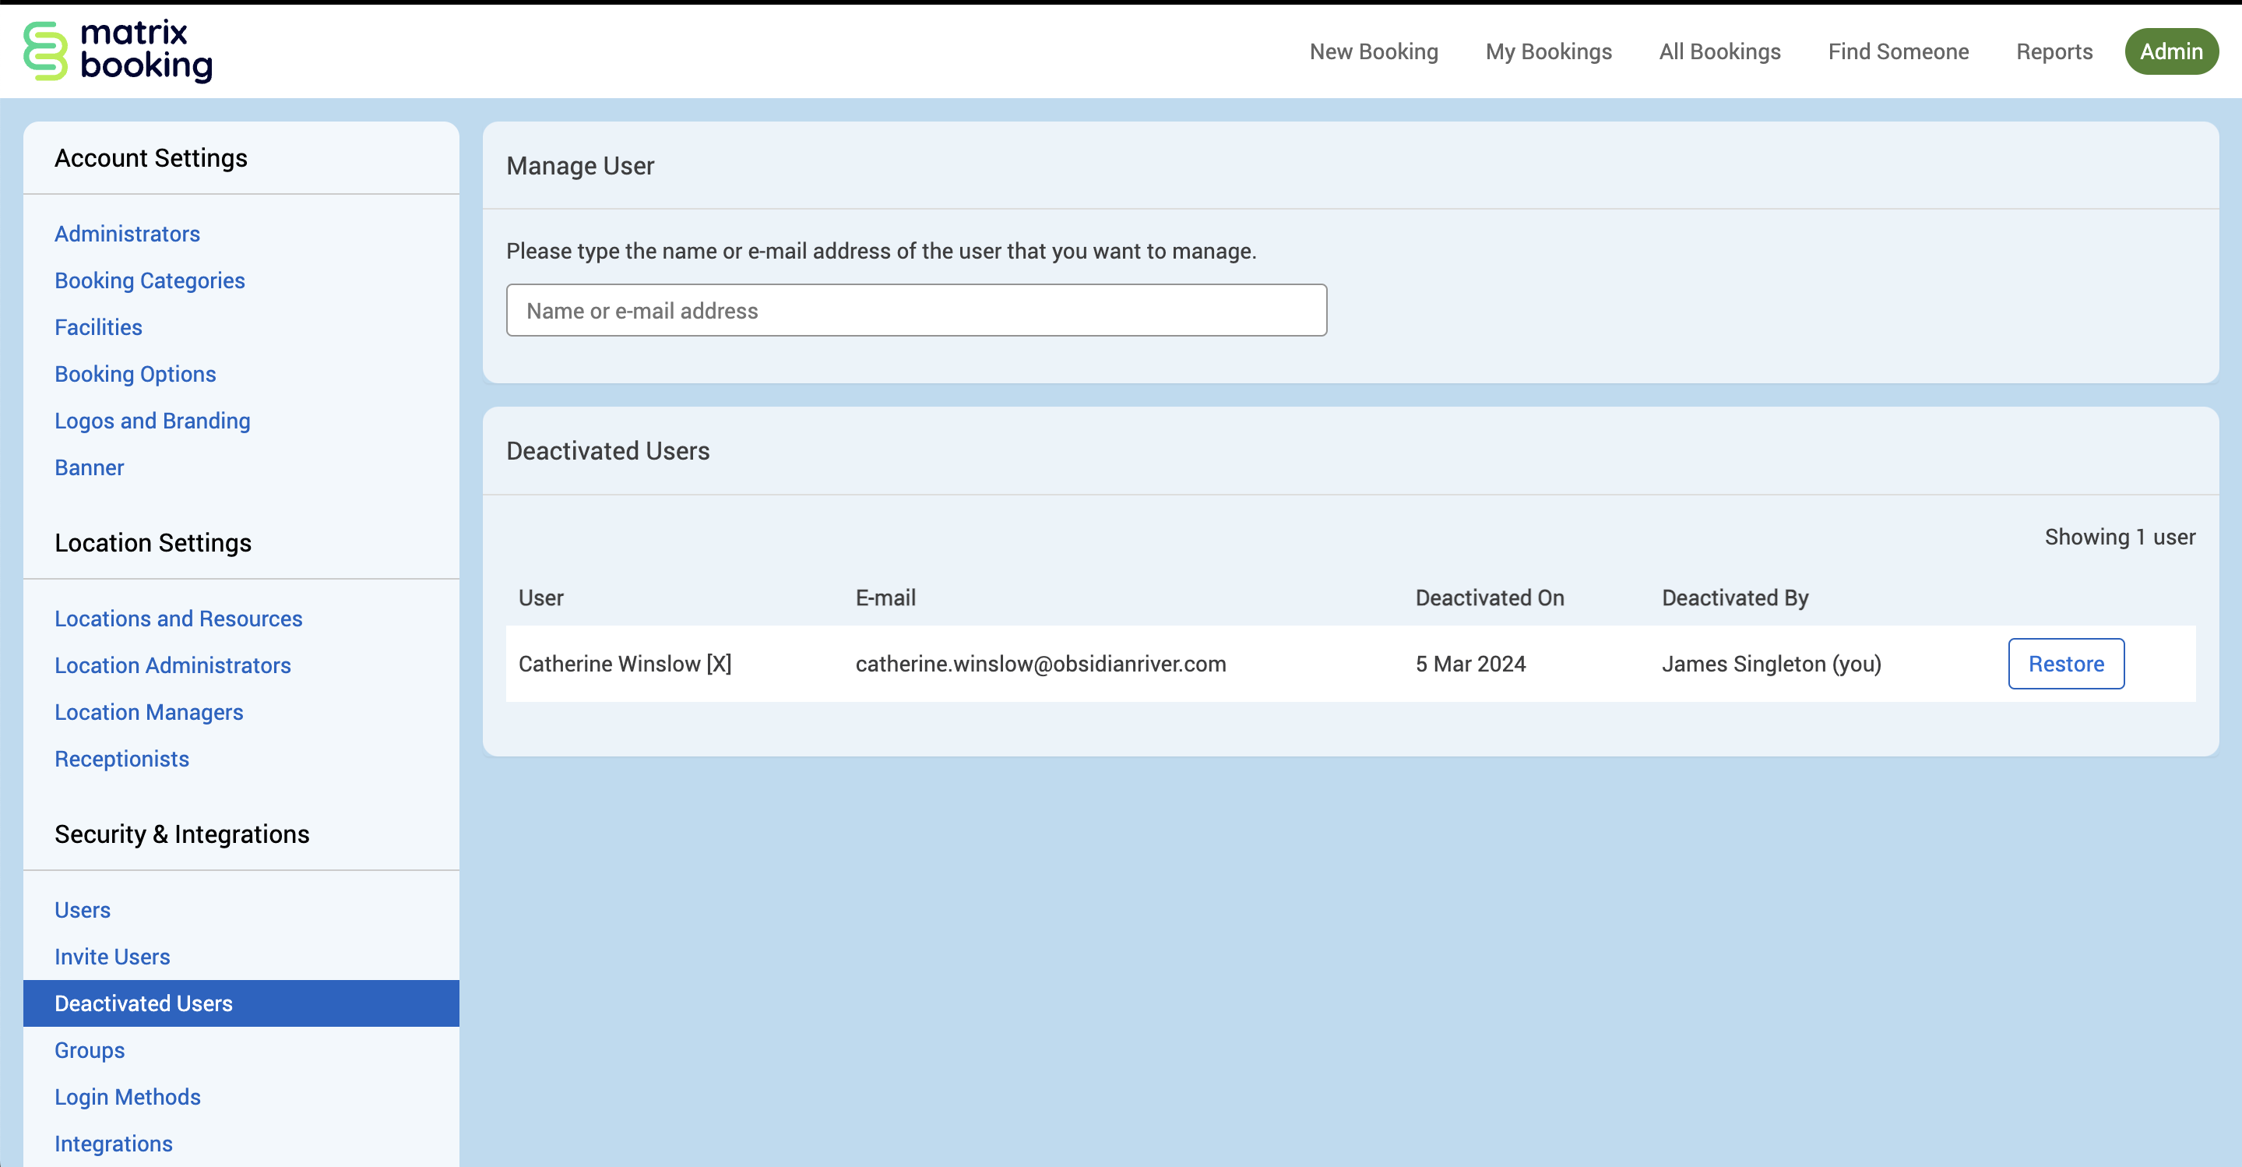Click the Deactivated On column header
The width and height of the screenshot is (2242, 1167).
click(x=1489, y=598)
